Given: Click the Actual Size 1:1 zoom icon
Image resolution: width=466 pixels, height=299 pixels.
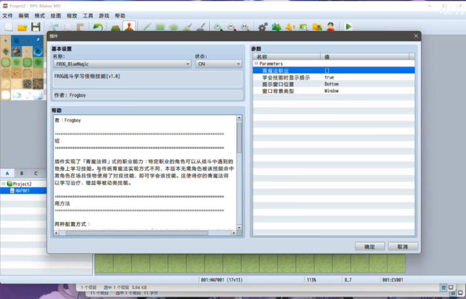Looking at the screenshot, I should (245, 27).
